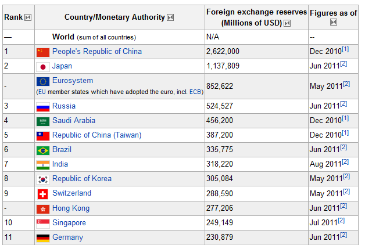Open the Eurosystem link
Viewport: 365px width, 245px height.
point(73,81)
